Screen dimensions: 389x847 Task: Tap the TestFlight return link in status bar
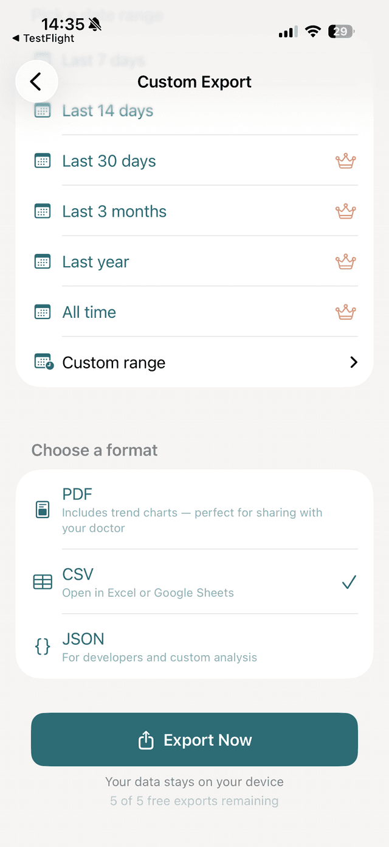(x=43, y=37)
